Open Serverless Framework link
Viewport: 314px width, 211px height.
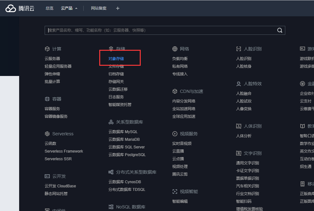coord(64,151)
